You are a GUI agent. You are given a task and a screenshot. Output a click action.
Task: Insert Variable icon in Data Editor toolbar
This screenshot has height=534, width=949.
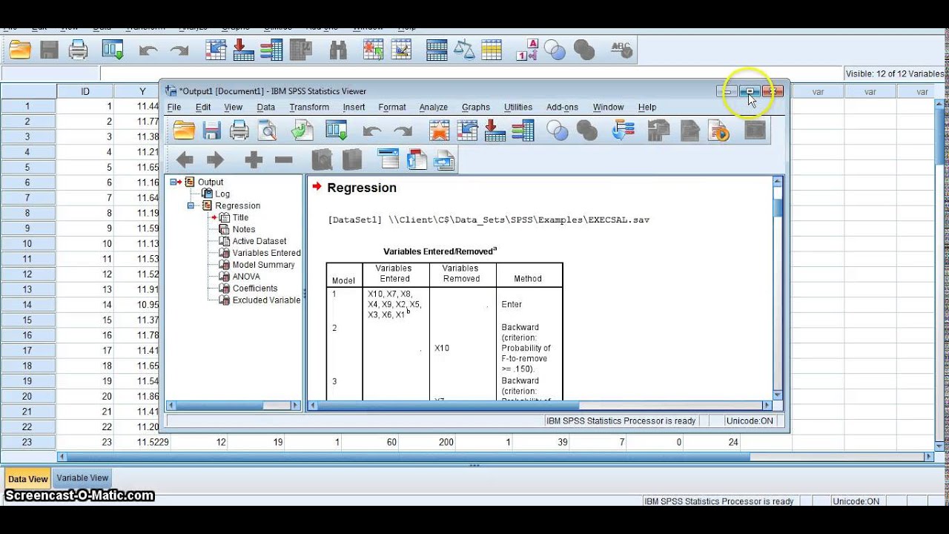point(401,50)
